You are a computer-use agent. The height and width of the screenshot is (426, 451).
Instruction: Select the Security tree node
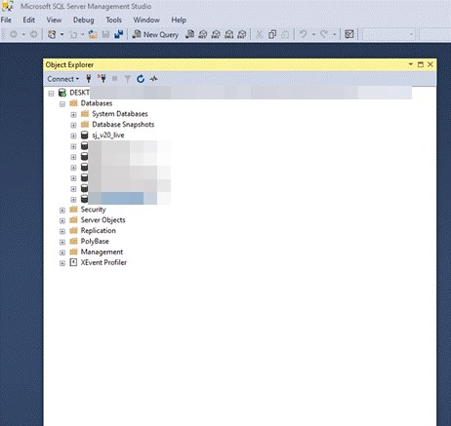(x=93, y=210)
